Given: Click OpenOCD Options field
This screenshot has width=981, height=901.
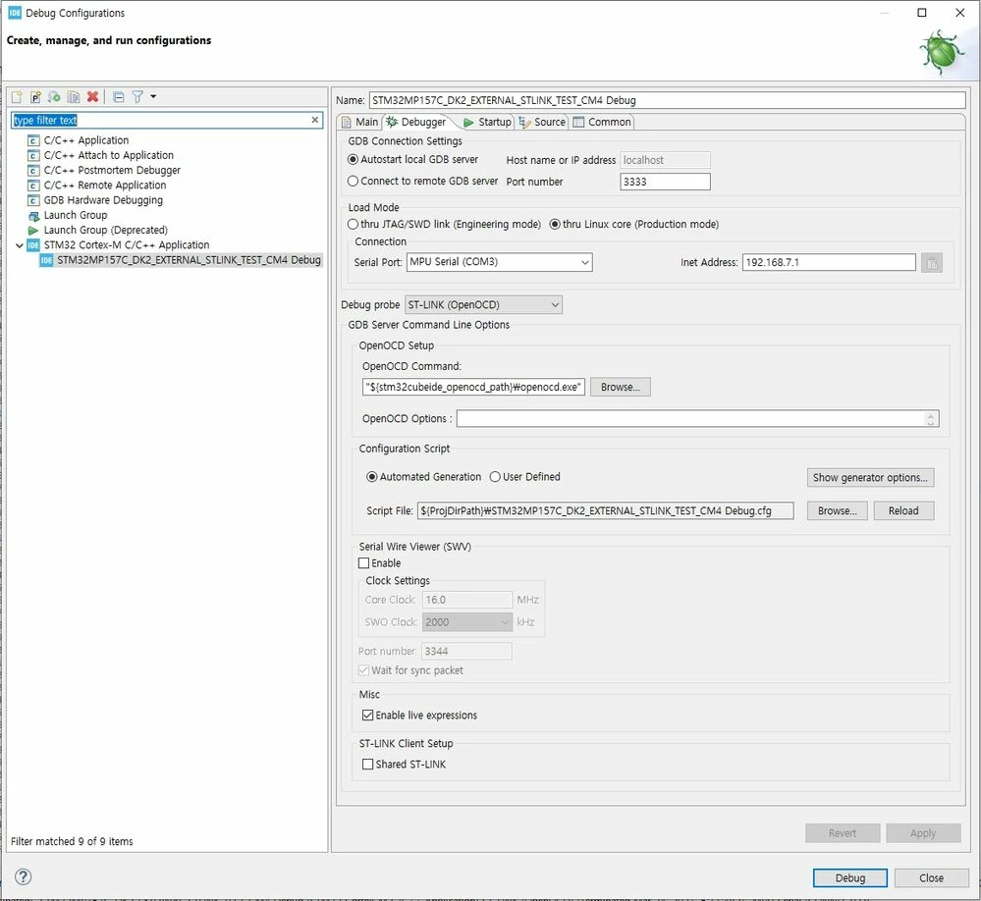Looking at the screenshot, I should tap(689, 419).
